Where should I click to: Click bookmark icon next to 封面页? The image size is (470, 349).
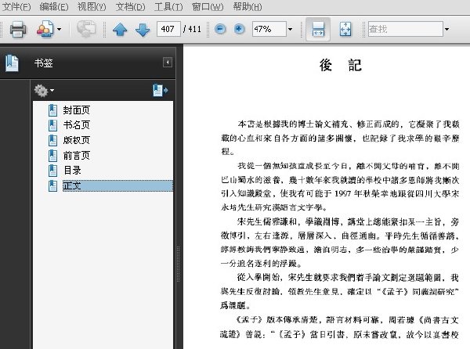pos(52,110)
